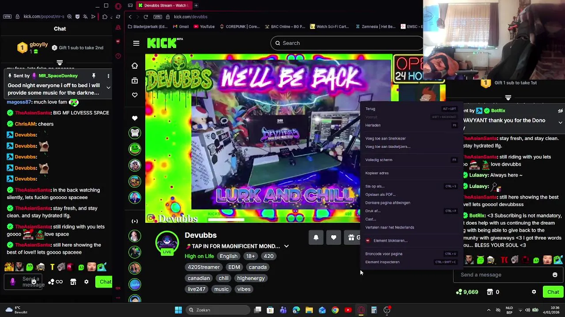This screenshot has height=317, width=565.
Task: Open Browse icon in Kick sidebar
Action: click(x=135, y=81)
